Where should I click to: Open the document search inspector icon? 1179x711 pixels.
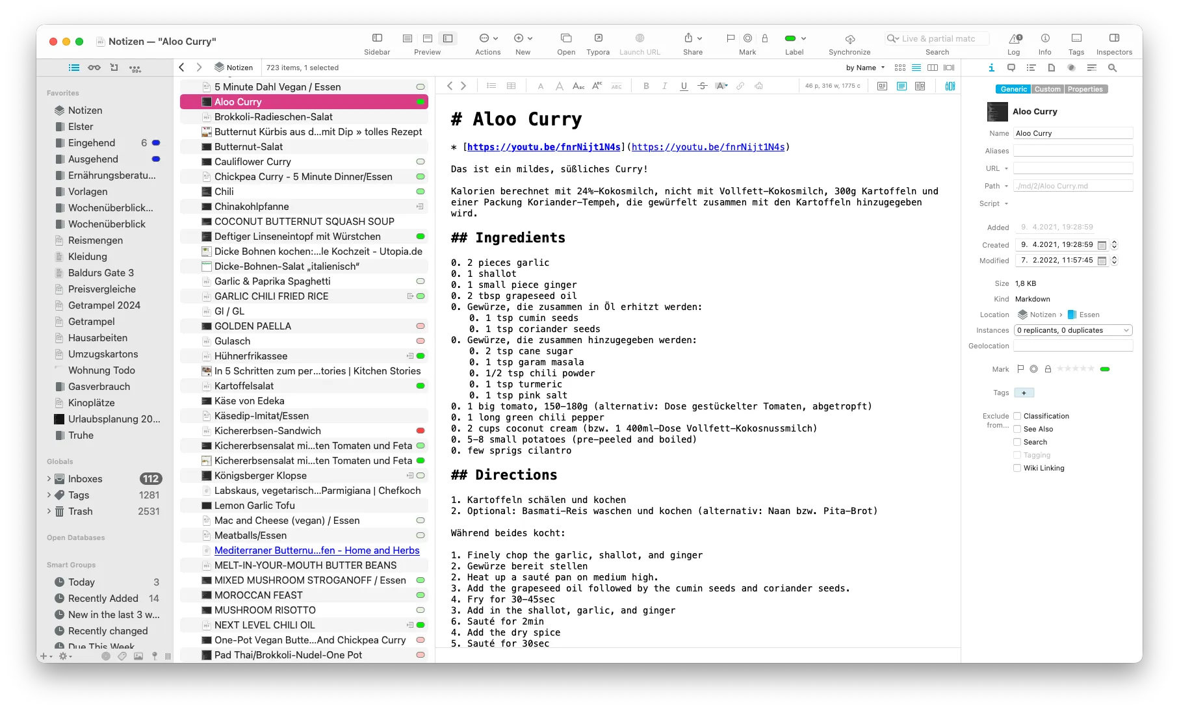(x=1113, y=68)
